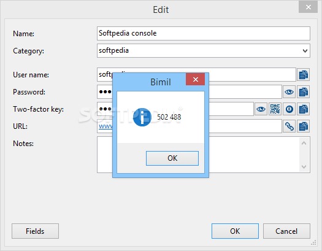Click the info icon in Bimil dialog
This screenshot has height=251, width=322.
coord(142,117)
